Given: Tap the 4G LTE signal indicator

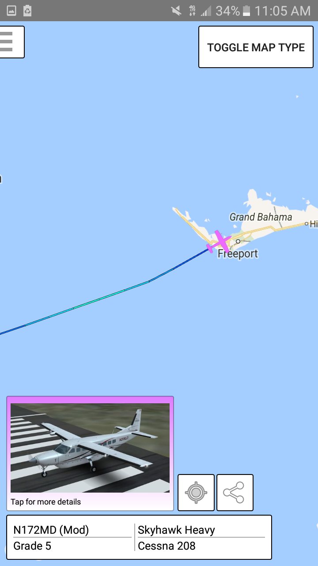Looking at the screenshot, I should [192, 11].
